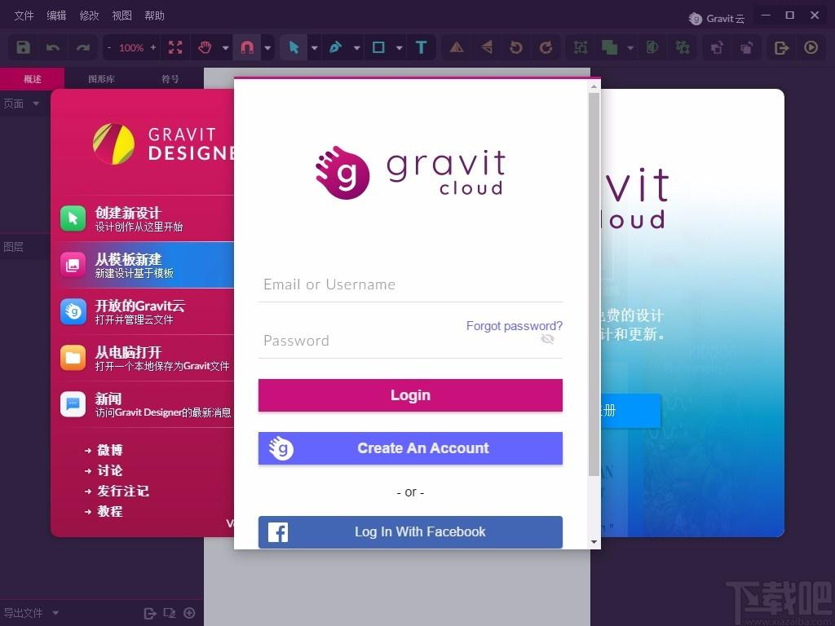Click the login dialog scrollbar thumb

(x=594, y=284)
